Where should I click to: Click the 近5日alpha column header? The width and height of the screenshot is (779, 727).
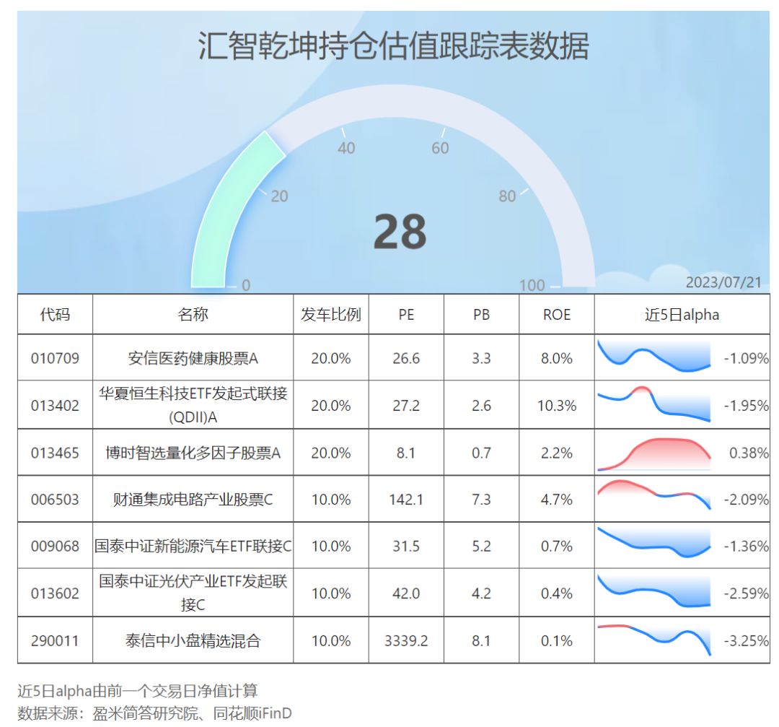pyautogui.click(x=682, y=315)
